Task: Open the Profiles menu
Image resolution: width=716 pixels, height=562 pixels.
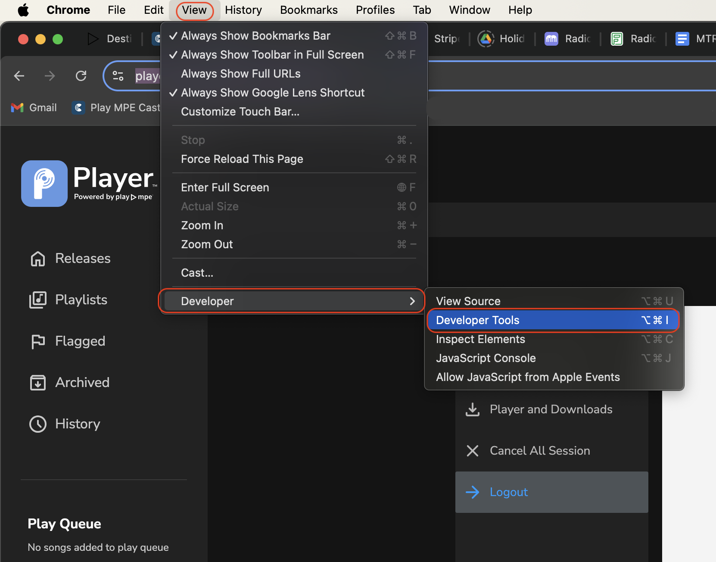Action: (375, 10)
